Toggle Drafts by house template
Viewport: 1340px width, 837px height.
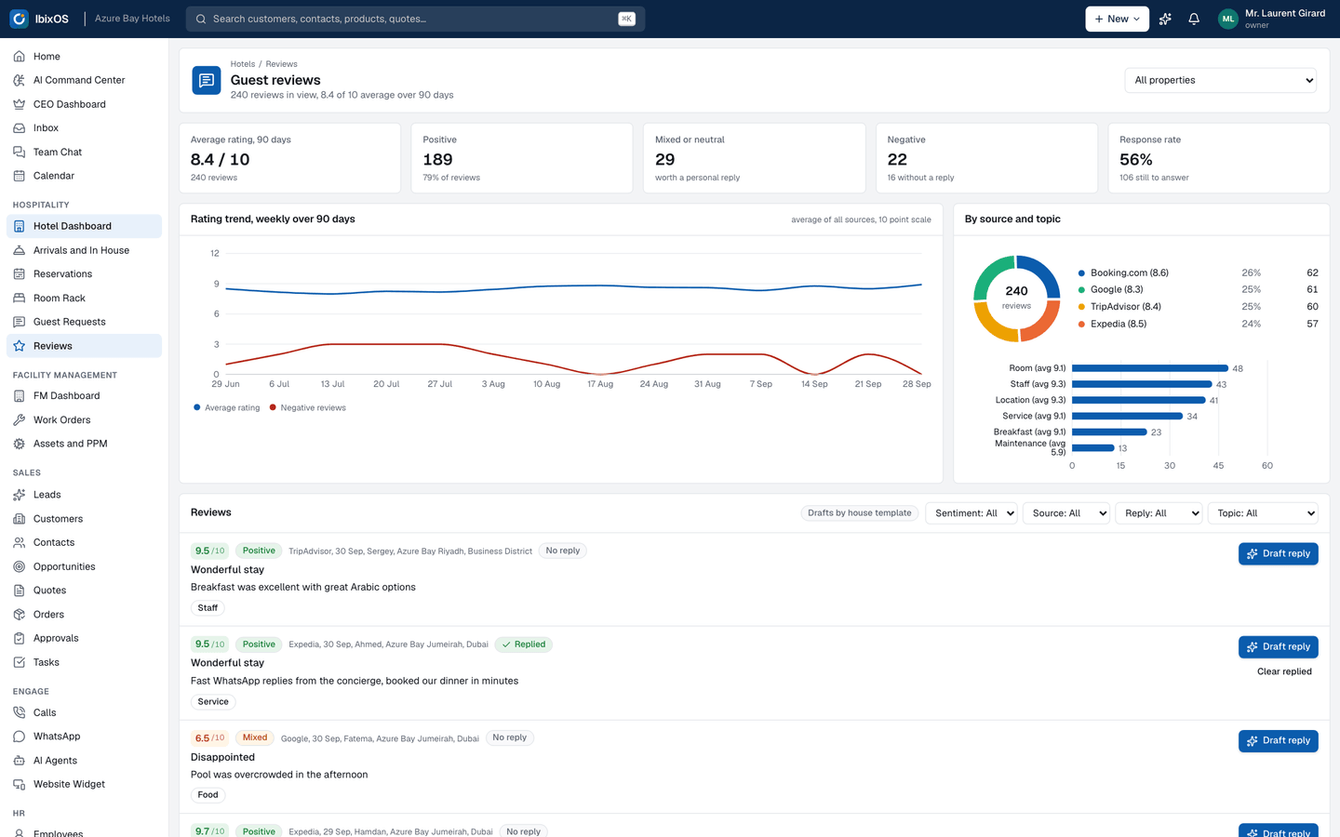(859, 513)
